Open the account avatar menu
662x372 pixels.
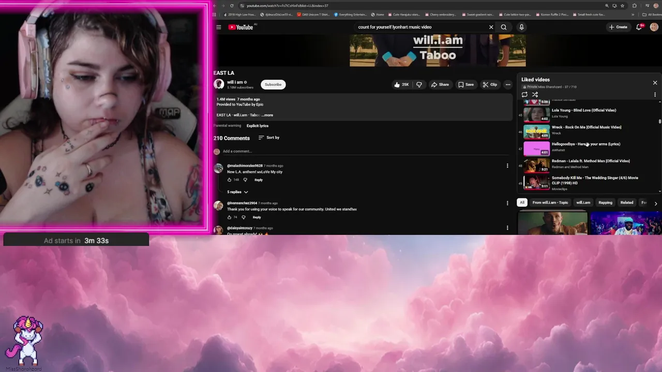pos(654,27)
